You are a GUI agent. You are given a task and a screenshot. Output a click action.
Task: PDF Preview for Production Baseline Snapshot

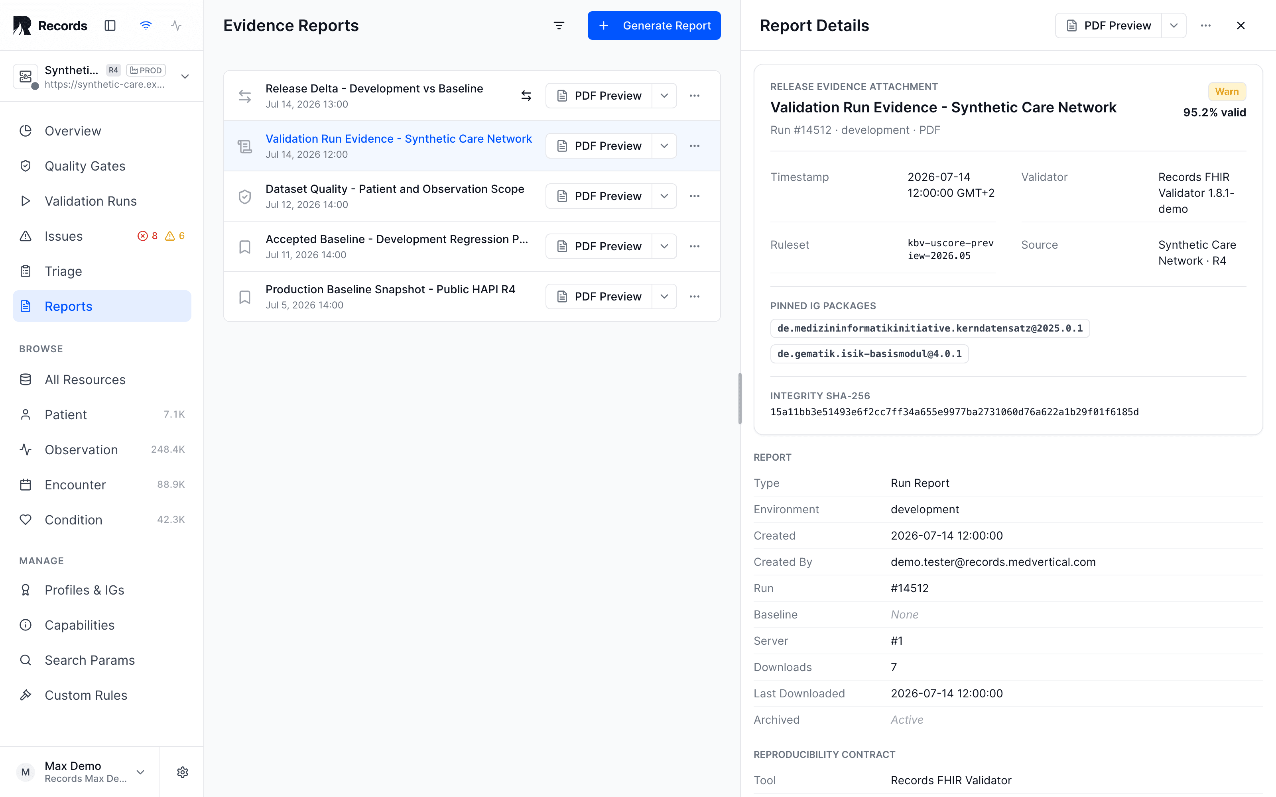point(599,296)
